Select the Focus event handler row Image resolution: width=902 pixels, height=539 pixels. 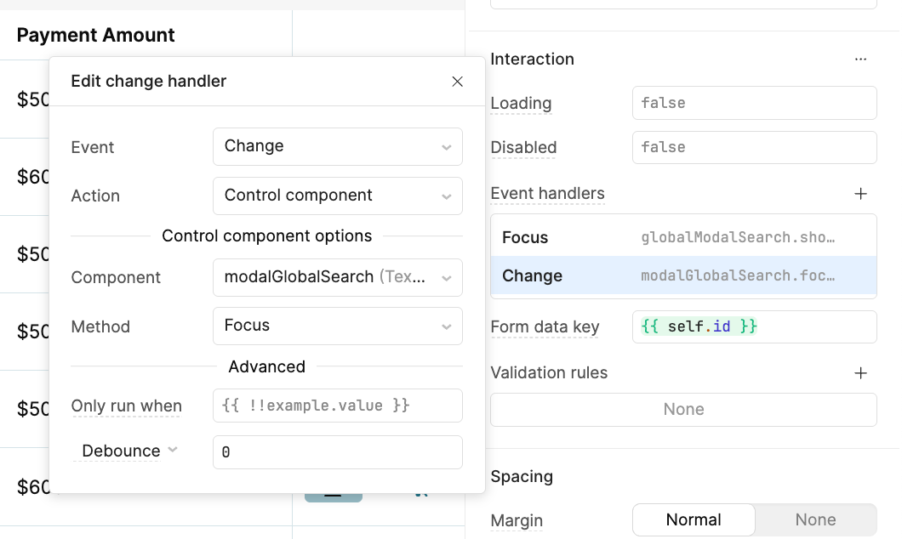pos(683,237)
